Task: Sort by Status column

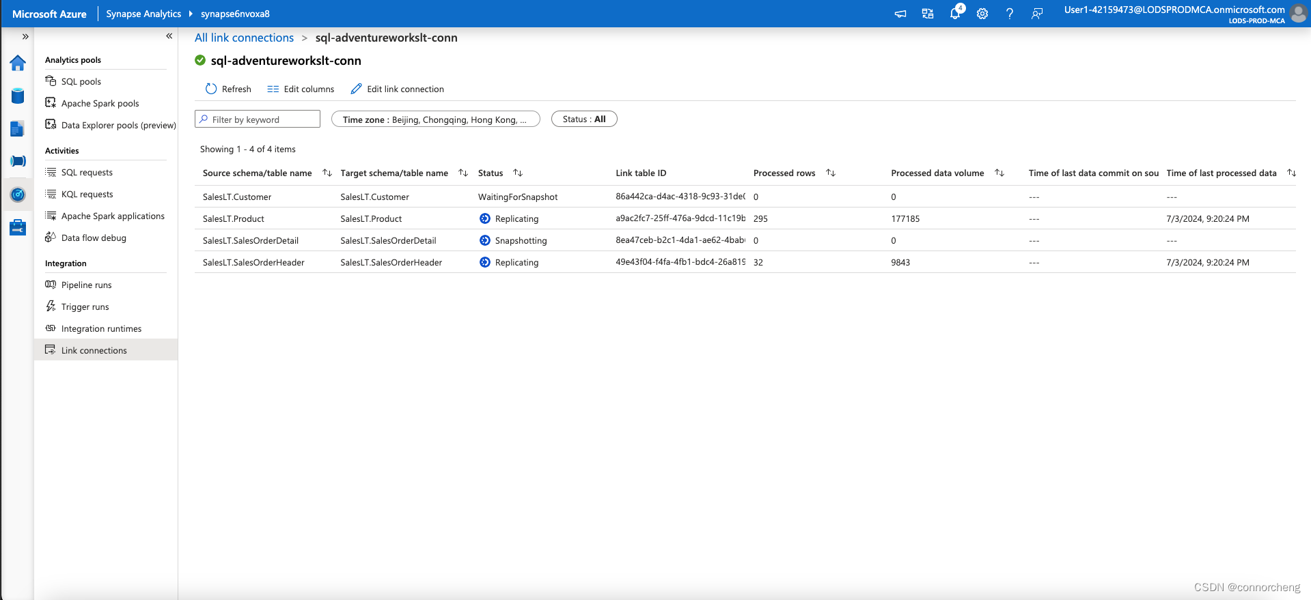Action: click(x=518, y=173)
